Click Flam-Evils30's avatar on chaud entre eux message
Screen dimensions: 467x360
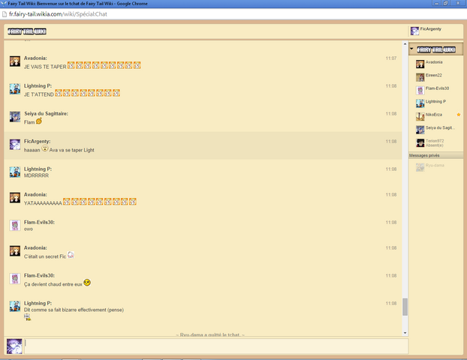15,278
